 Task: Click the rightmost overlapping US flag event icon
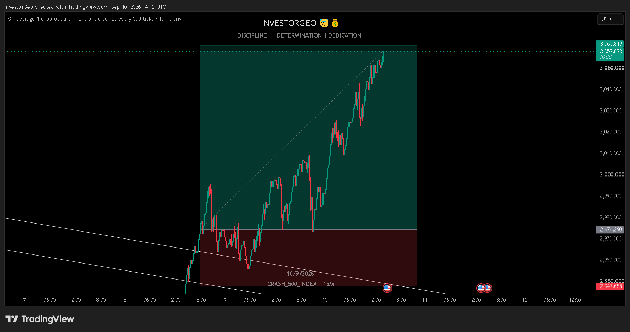point(488,288)
